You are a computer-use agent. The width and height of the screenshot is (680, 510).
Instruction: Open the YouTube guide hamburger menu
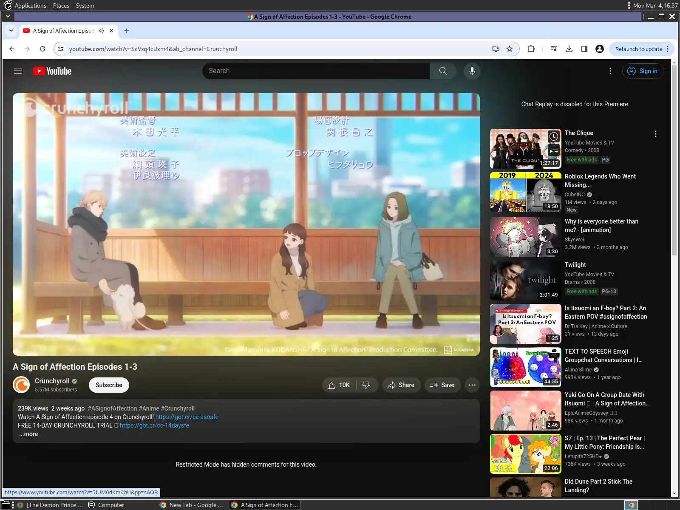coord(18,71)
